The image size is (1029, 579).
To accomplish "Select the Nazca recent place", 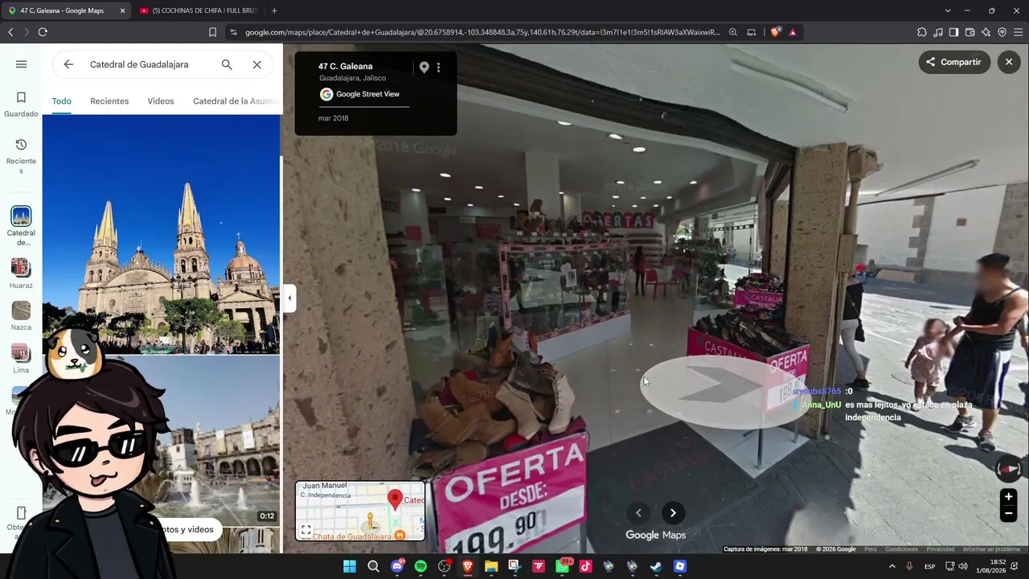I will 21,316.
